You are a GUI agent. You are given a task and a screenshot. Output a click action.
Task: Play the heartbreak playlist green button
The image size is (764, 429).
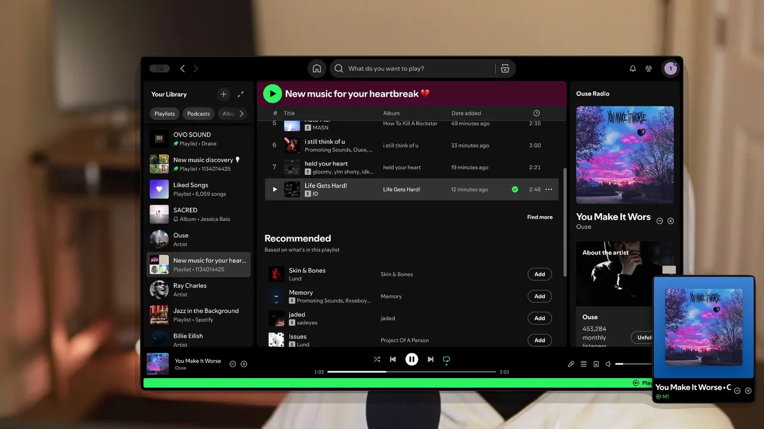272,94
